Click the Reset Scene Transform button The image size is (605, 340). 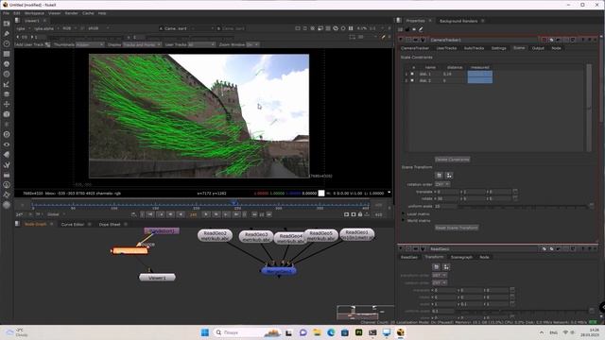[457, 228]
